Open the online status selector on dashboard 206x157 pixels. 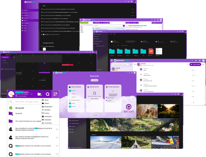tap(95, 80)
